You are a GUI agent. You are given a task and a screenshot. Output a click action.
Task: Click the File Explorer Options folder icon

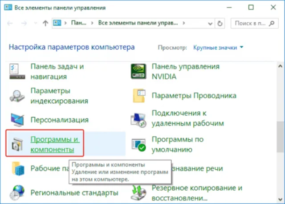(x=139, y=96)
